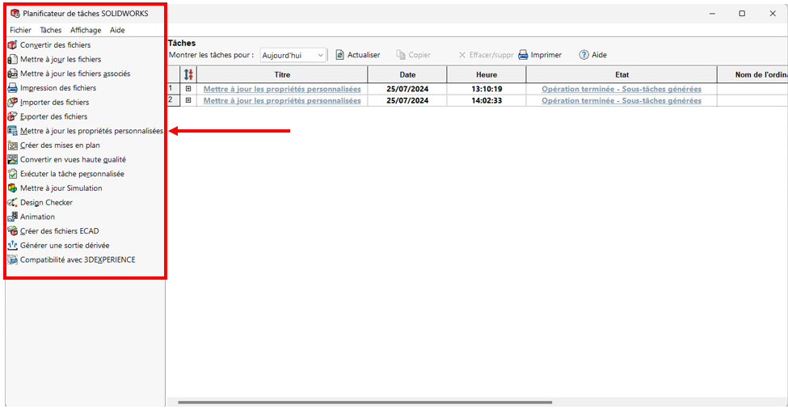Click the 14:02:33 task's Opération terminée status link

621,100
